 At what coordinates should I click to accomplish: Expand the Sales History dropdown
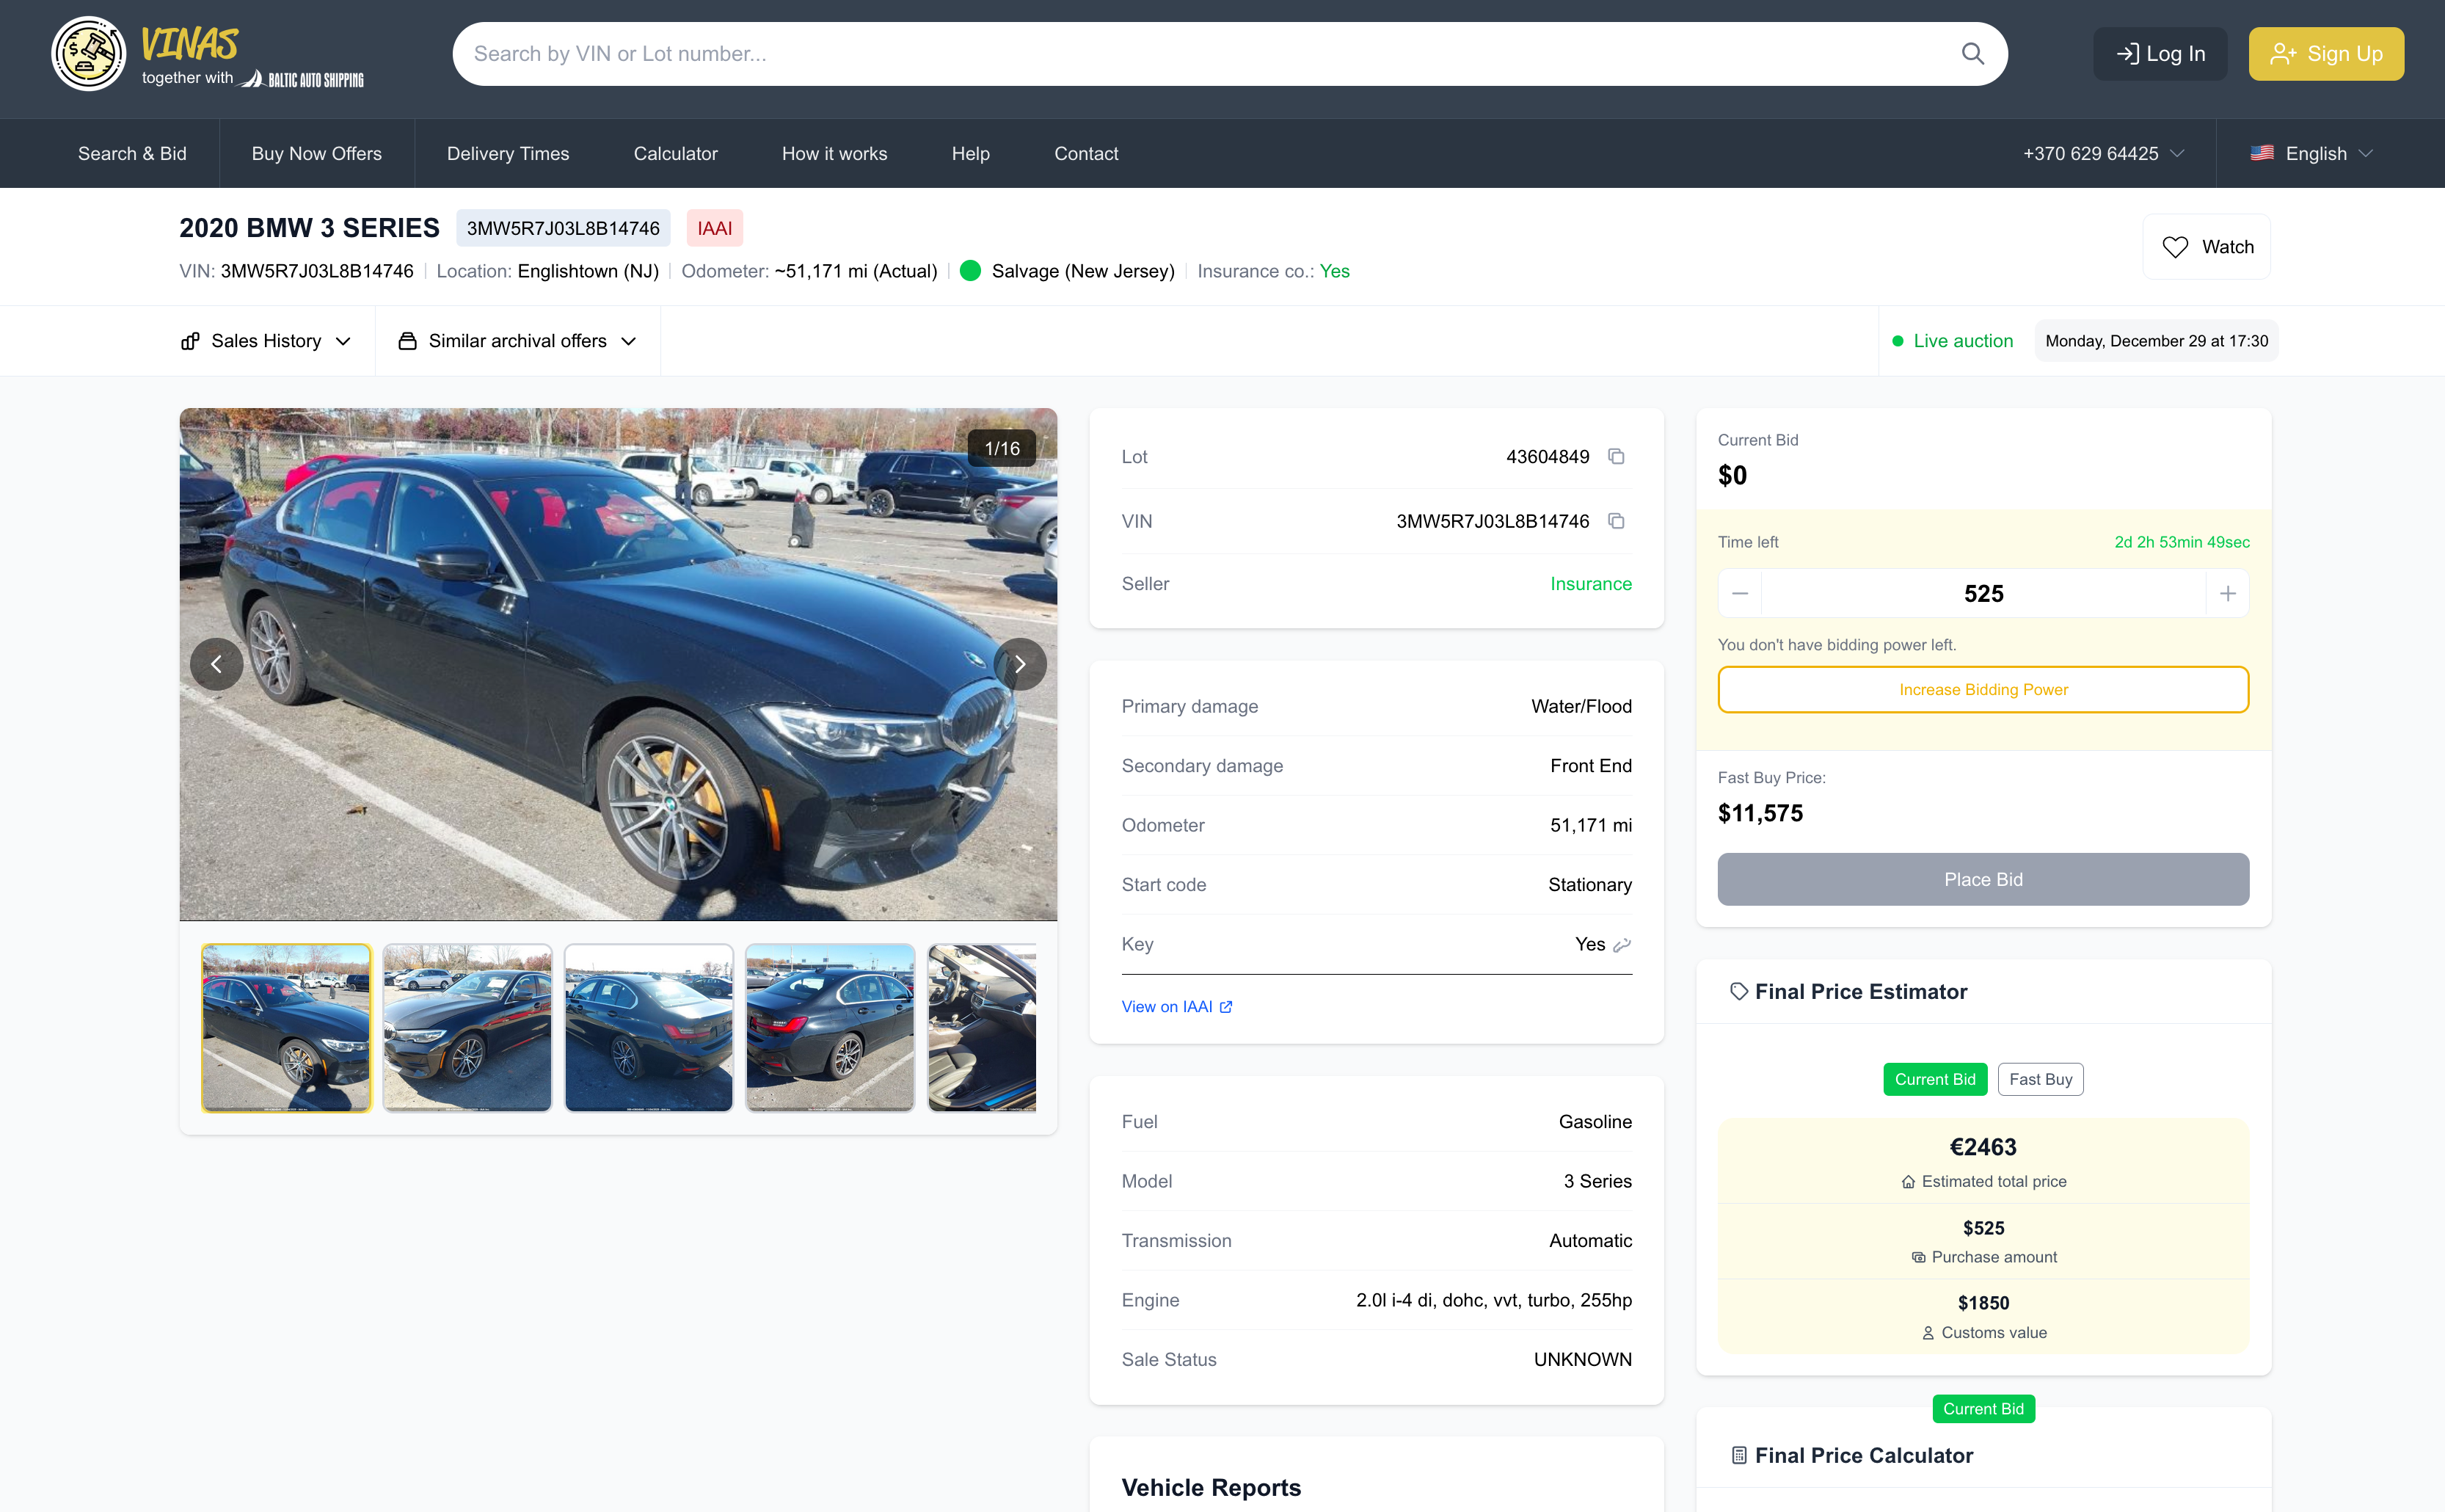(267, 341)
